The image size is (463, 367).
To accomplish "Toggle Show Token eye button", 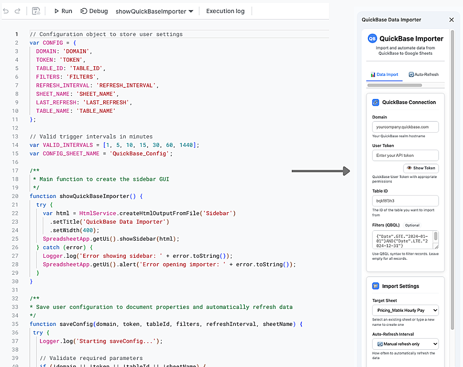I will pyautogui.click(x=421, y=168).
